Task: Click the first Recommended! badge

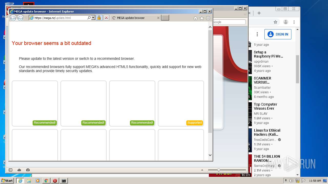Action: point(45,123)
